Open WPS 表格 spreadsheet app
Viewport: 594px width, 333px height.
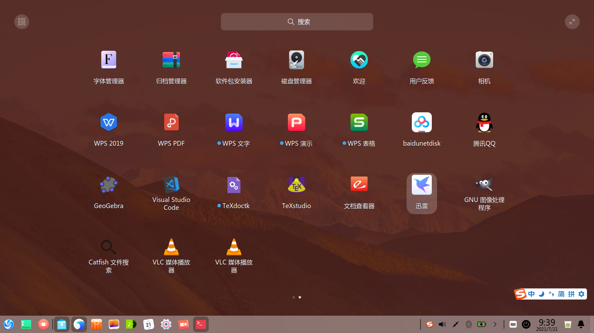(359, 122)
